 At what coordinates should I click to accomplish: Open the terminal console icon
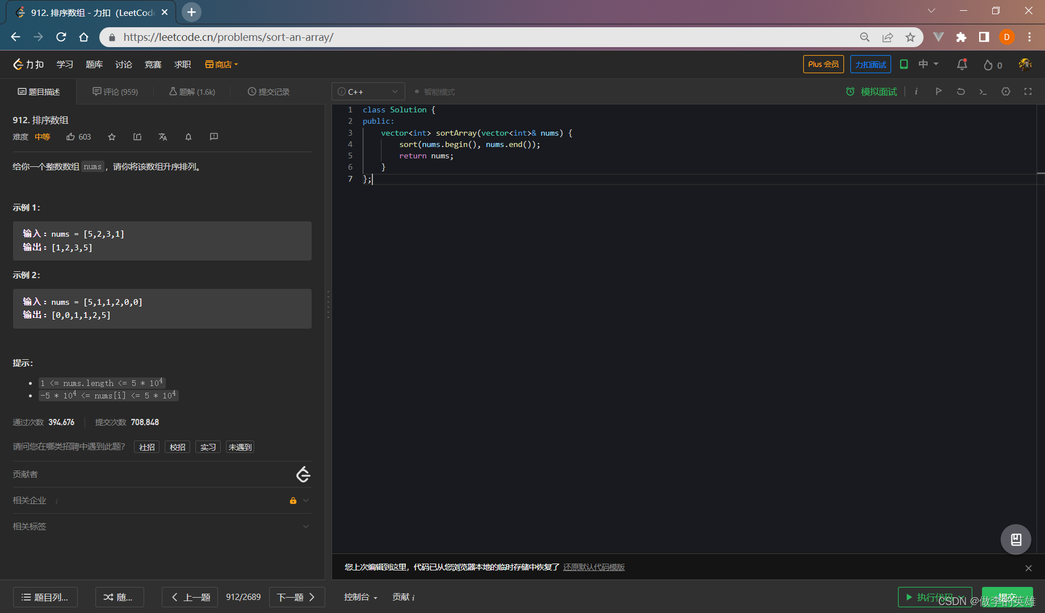click(983, 91)
